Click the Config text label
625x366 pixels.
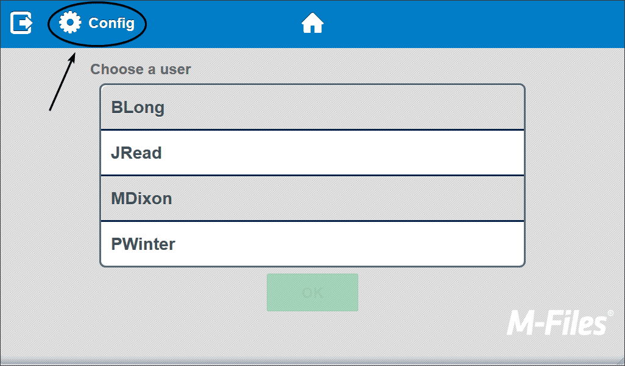tap(111, 23)
